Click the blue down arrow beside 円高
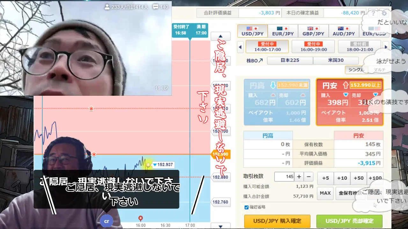Image resolution: width=408 pixels, height=229 pixels. point(273,85)
